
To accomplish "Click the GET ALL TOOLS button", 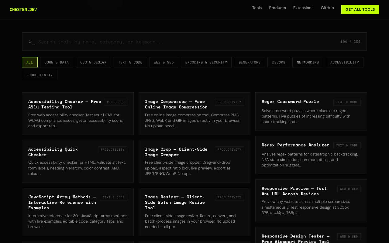I will tap(360, 9).
